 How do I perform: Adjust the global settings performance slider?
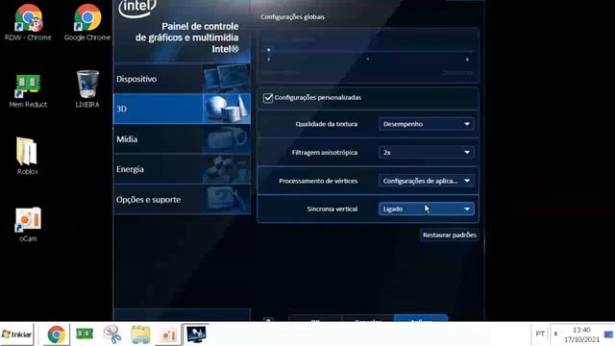(269, 50)
